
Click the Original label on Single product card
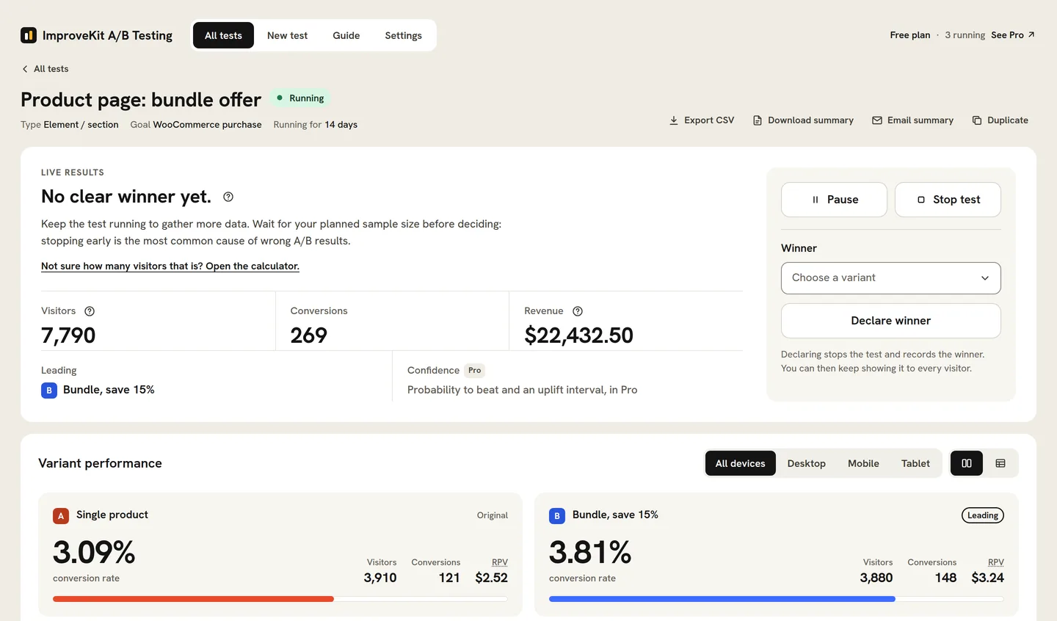coord(493,515)
